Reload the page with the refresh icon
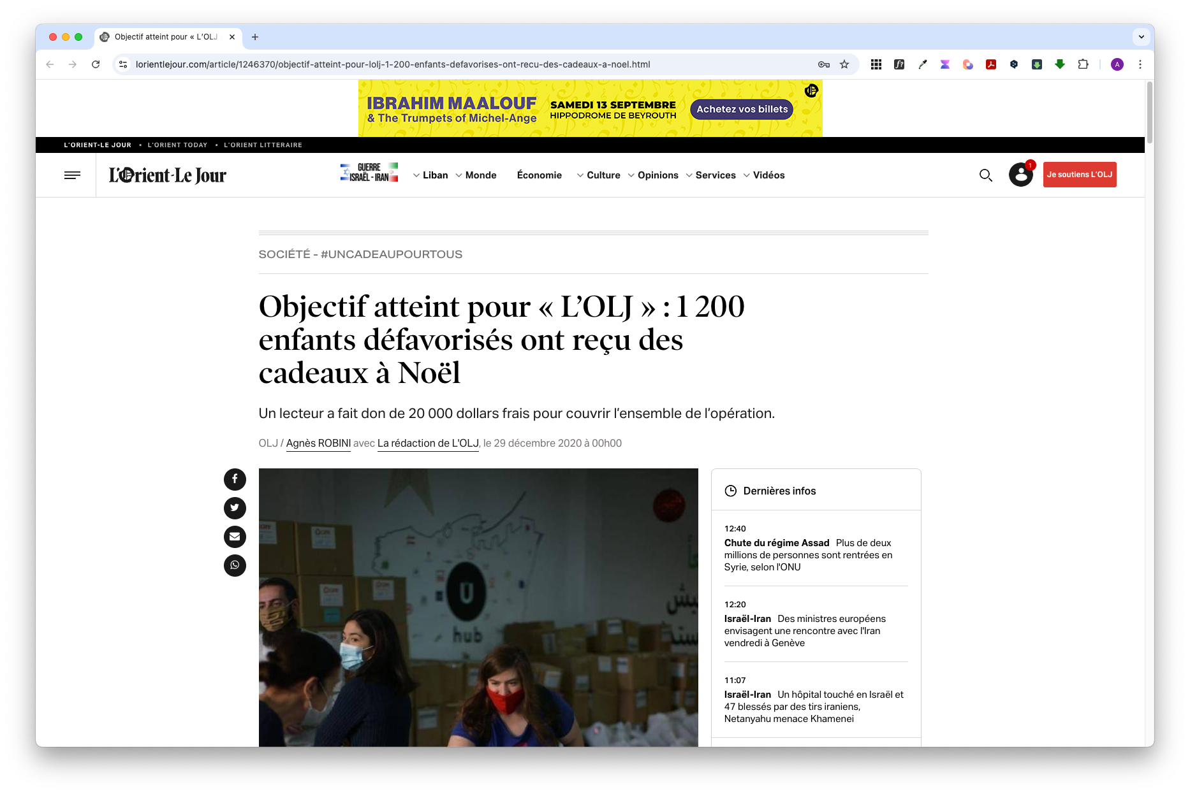Viewport: 1190px width, 794px height. (96, 64)
